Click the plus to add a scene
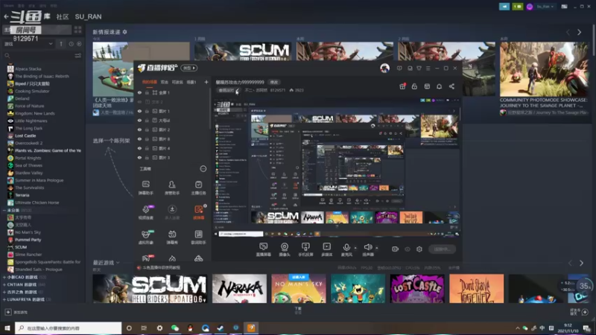Screen dimensions: 596x335 pyautogui.click(x=206, y=82)
